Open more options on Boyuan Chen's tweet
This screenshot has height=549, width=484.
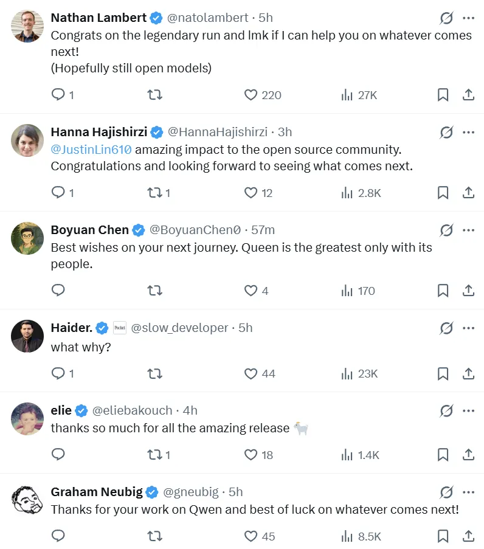point(468,230)
